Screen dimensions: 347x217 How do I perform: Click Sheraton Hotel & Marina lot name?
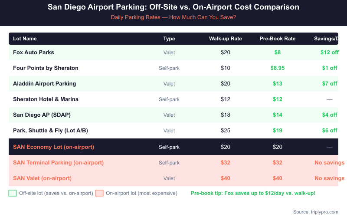pos(46,99)
